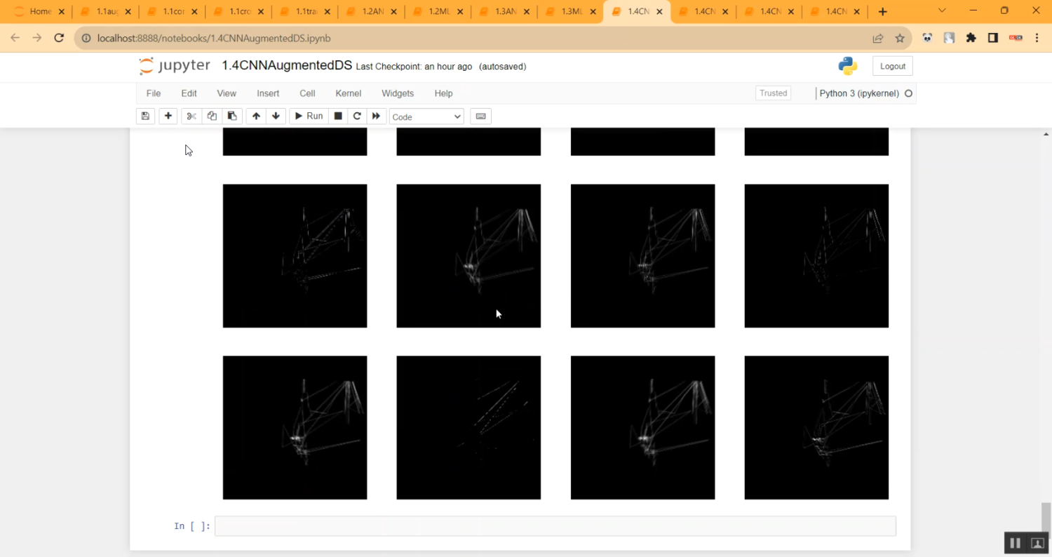Image resolution: width=1052 pixels, height=557 pixels.
Task: Restart the kernel icon
Action: point(357,116)
